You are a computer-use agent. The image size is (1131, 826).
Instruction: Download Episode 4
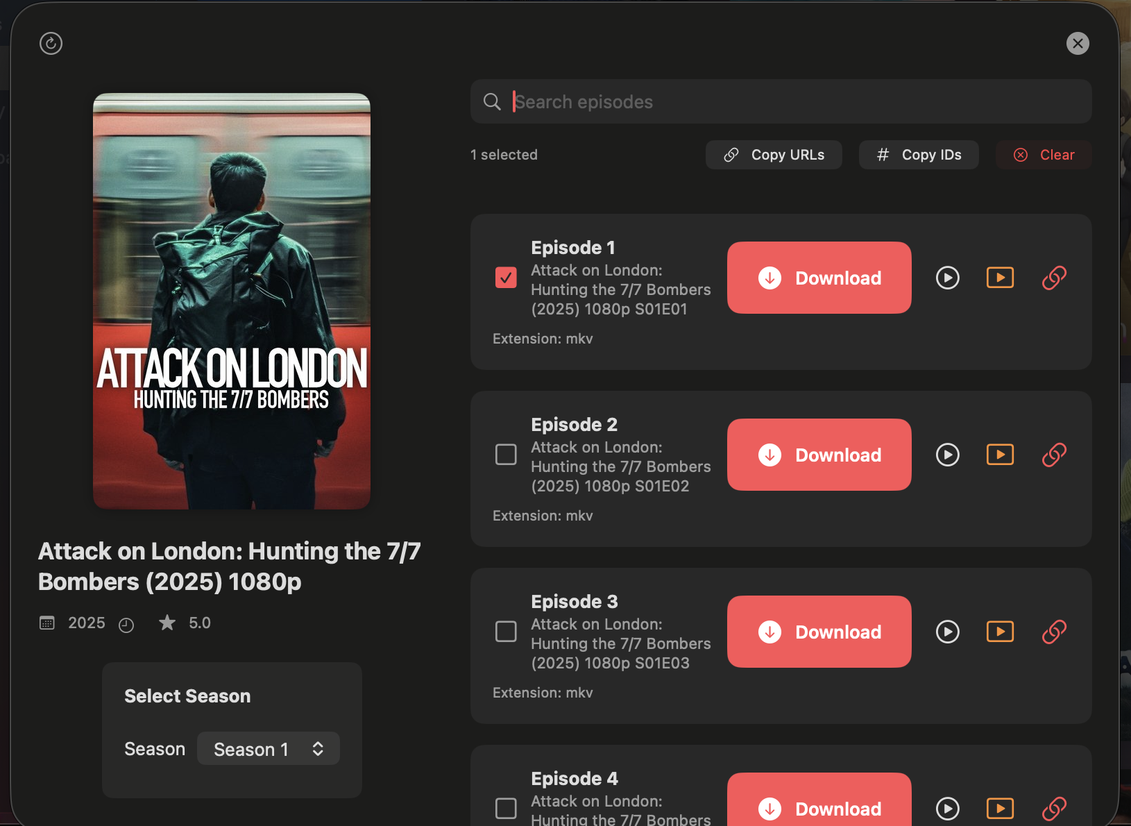(x=819, y=800)
